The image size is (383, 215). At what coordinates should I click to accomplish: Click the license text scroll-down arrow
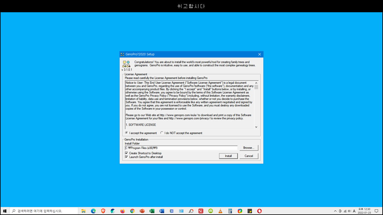[x=256, y=127]
